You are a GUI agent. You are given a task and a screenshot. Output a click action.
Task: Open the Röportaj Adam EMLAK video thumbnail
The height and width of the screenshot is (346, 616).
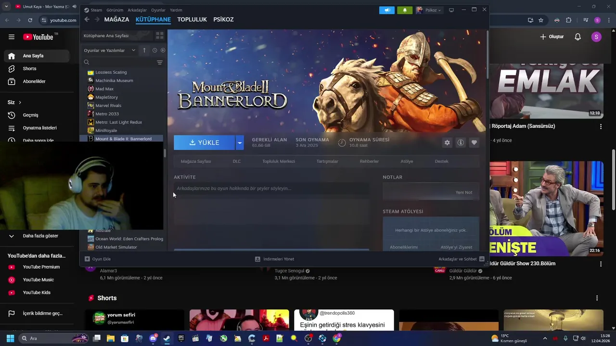546,91
